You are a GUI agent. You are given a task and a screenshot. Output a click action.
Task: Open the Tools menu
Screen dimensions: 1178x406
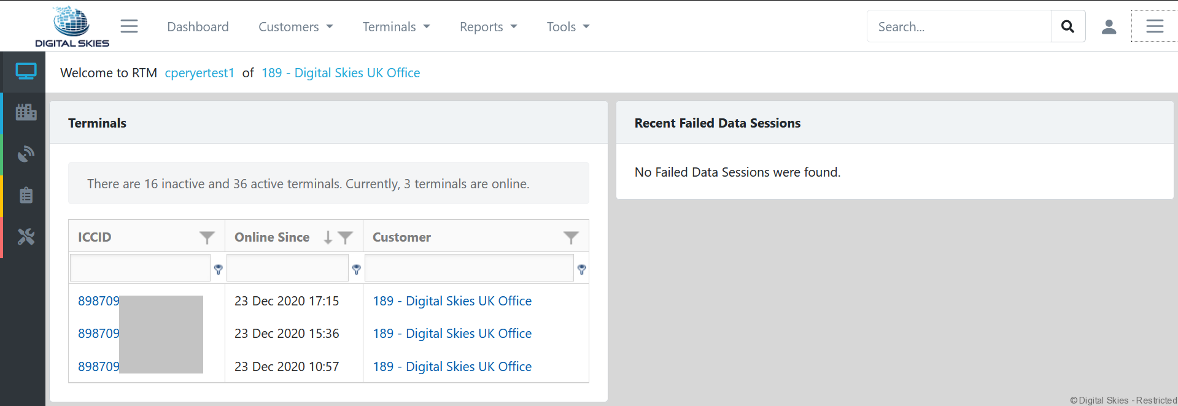(x=568, y=27)
